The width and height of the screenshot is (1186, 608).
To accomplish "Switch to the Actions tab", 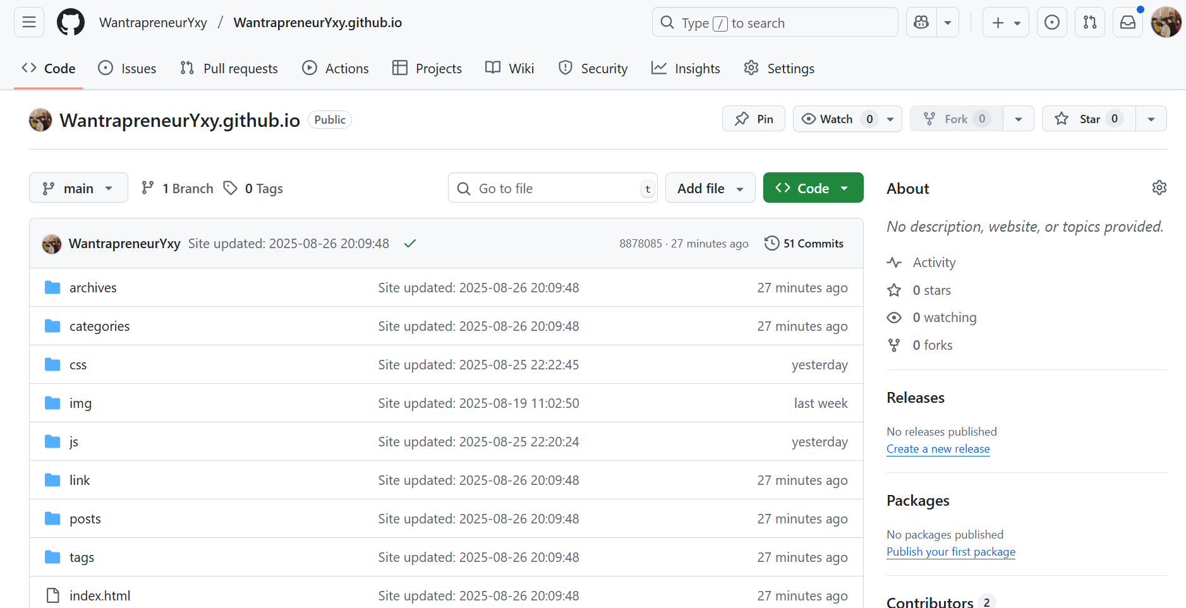I will (x=336, y=68).
